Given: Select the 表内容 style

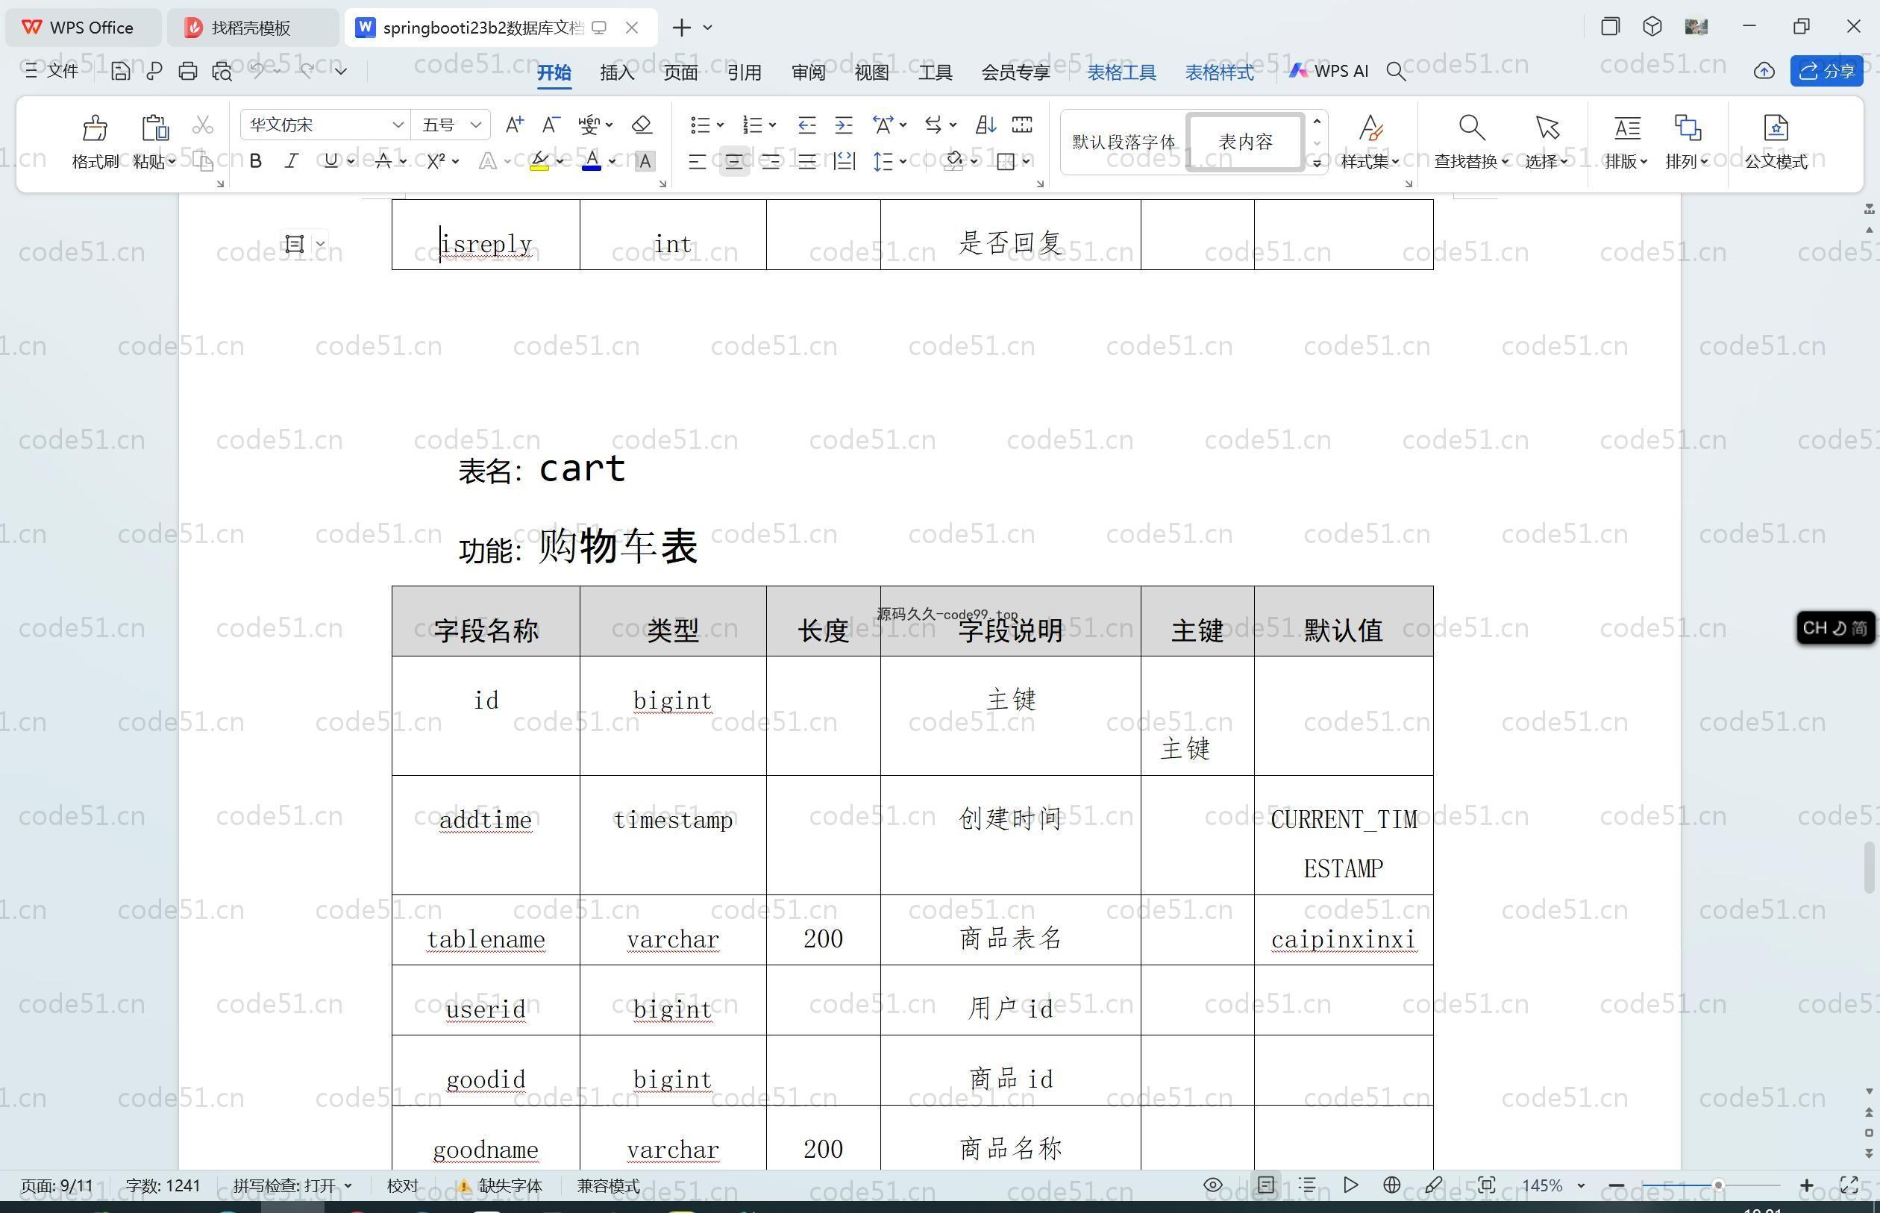Looking at the screenshot, I should click(1245, 142).
